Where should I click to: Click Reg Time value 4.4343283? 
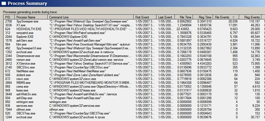(204, 63)
